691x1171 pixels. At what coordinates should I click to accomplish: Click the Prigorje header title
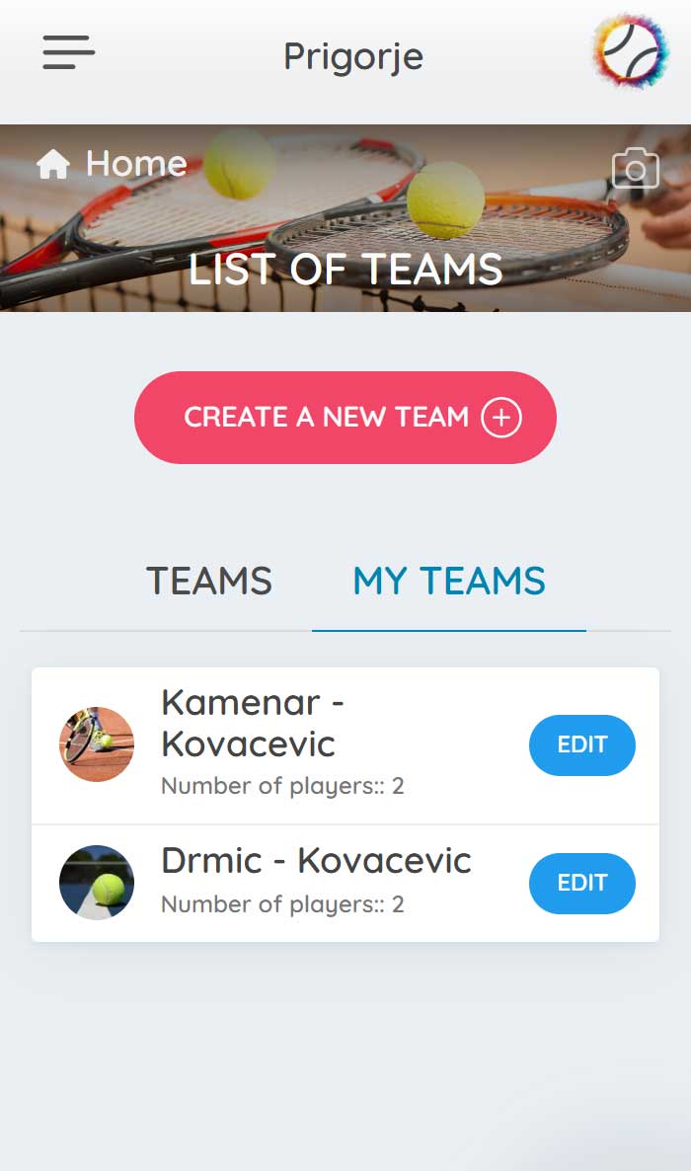coord(353,56)
